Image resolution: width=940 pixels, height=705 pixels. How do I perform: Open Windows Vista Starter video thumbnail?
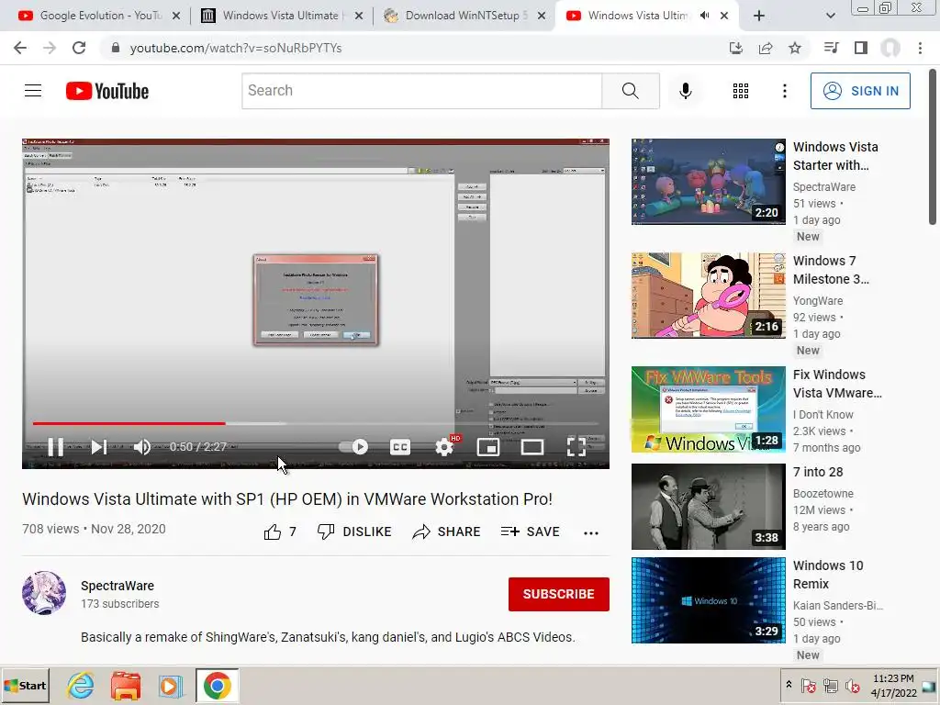click(708, 182)
